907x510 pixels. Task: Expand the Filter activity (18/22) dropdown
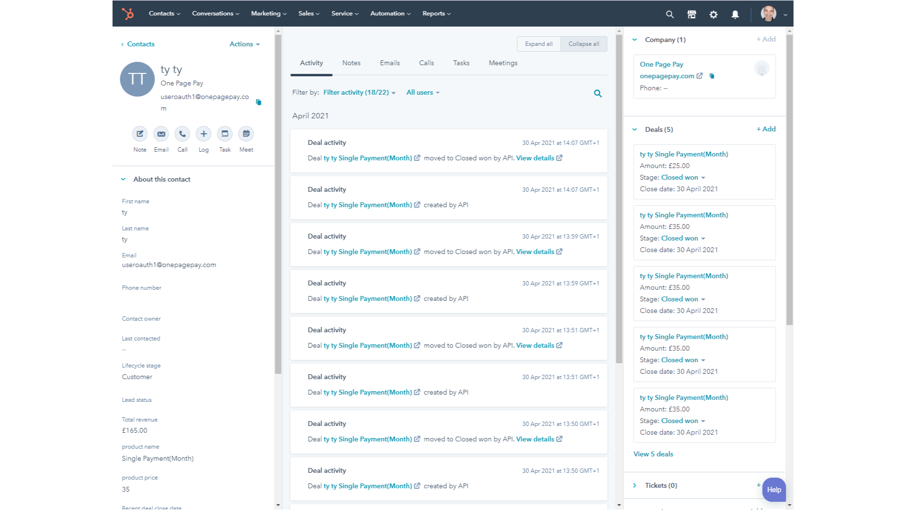(x=358, y=92)
